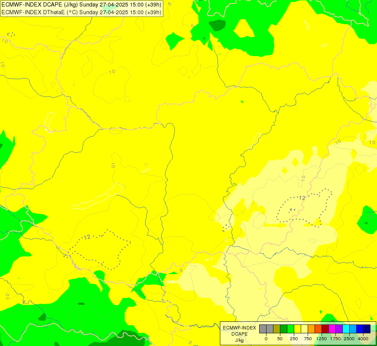Select the pale yellow legend swatch

pos(304,329)
